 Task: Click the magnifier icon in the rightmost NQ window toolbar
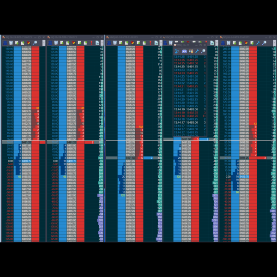tap(264, 43)
